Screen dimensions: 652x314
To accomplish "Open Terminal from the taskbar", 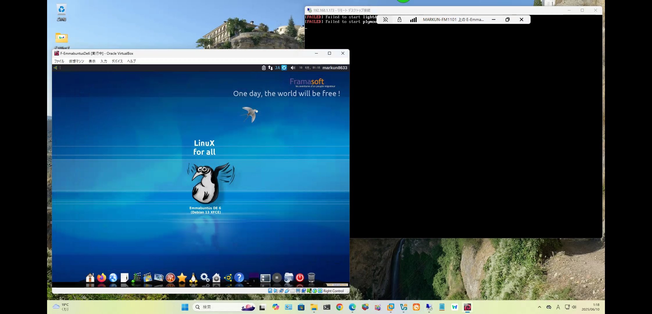I will coord(327,307).
